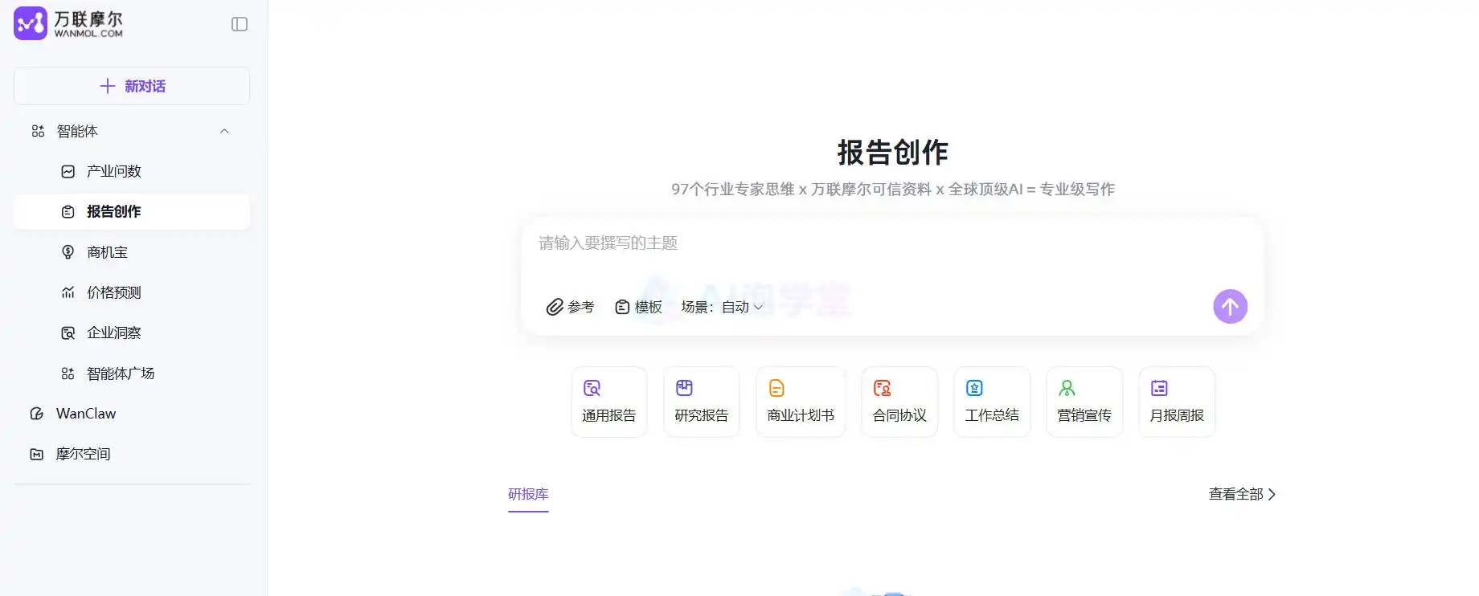This screenshot has height=596, width=1479.
Task: Open 企业洞察 in the sidebar
Action: (132, 333)
